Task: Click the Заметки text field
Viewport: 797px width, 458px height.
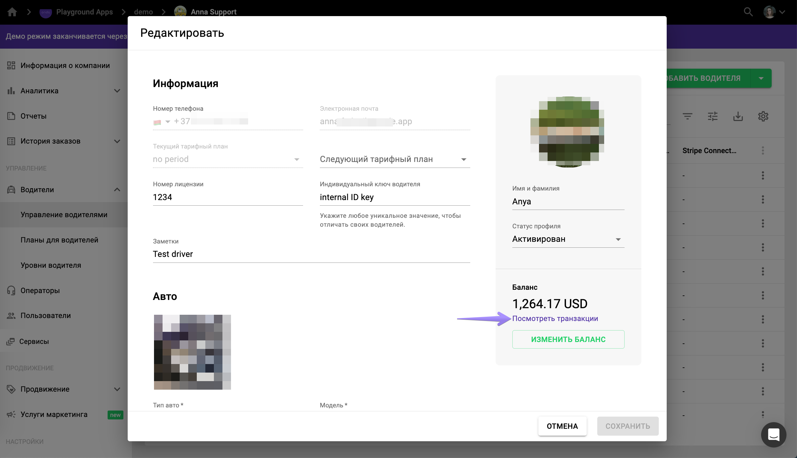Action: pos(311,254)
